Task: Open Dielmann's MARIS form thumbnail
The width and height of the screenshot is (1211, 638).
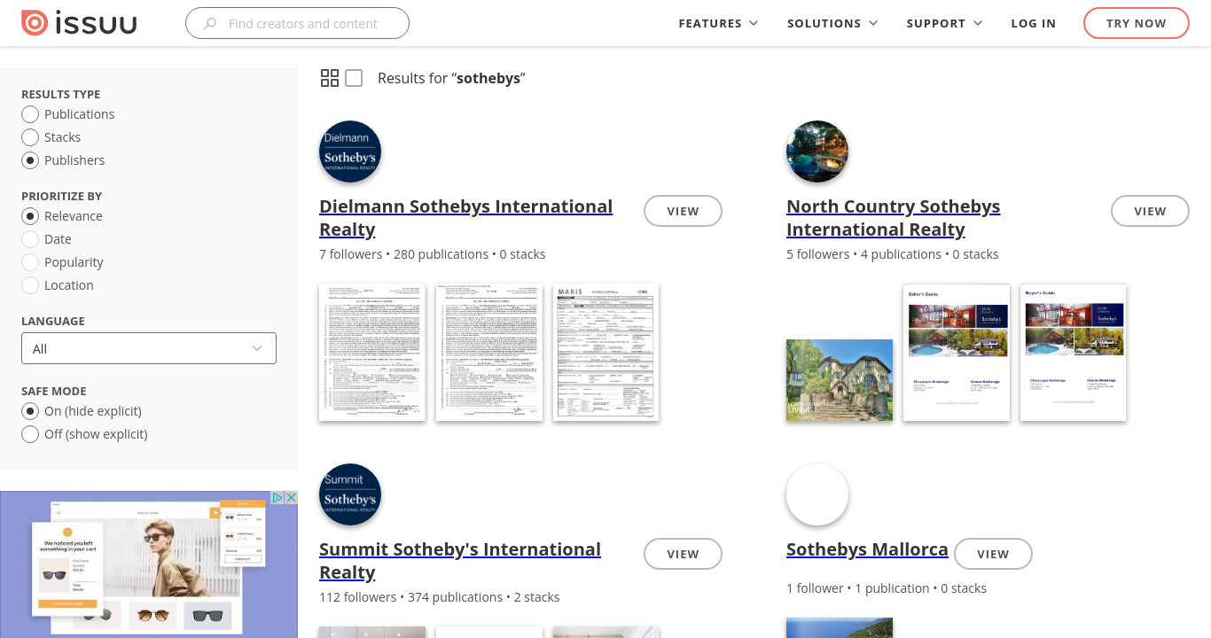Action: [x=606, y=352]
